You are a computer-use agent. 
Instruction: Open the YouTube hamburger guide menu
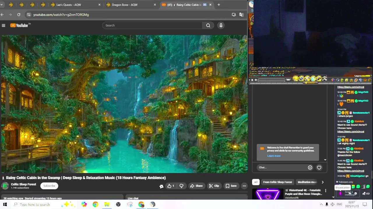3,26
